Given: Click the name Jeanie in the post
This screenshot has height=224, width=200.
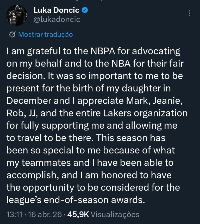Looking at the screenshot, I should (x=167, y=101).
